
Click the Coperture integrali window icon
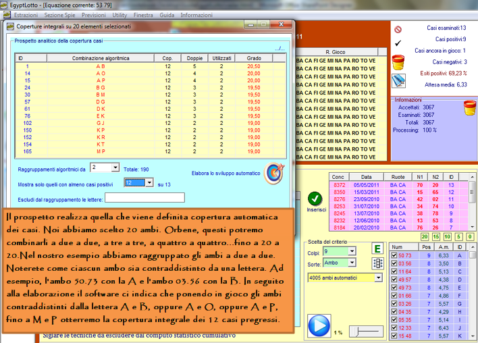tap(10, 26)
